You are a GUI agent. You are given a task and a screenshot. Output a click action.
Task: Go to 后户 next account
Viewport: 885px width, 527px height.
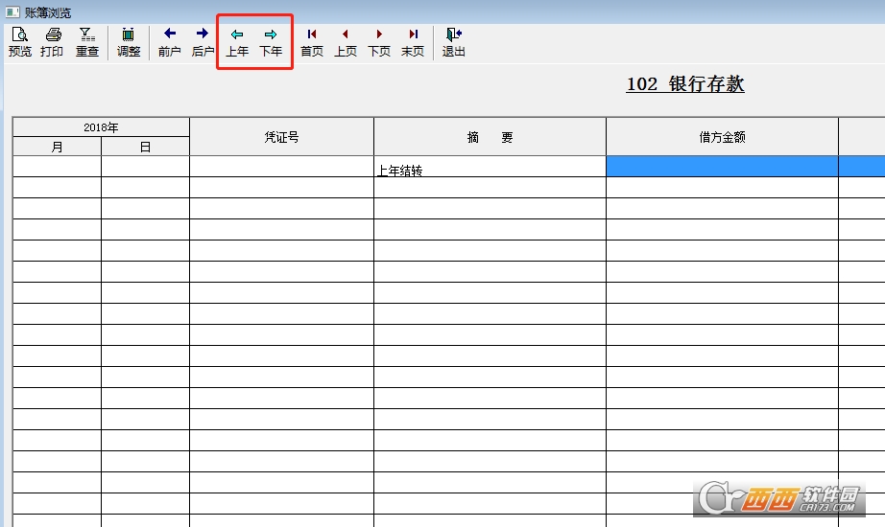[203, 42]
